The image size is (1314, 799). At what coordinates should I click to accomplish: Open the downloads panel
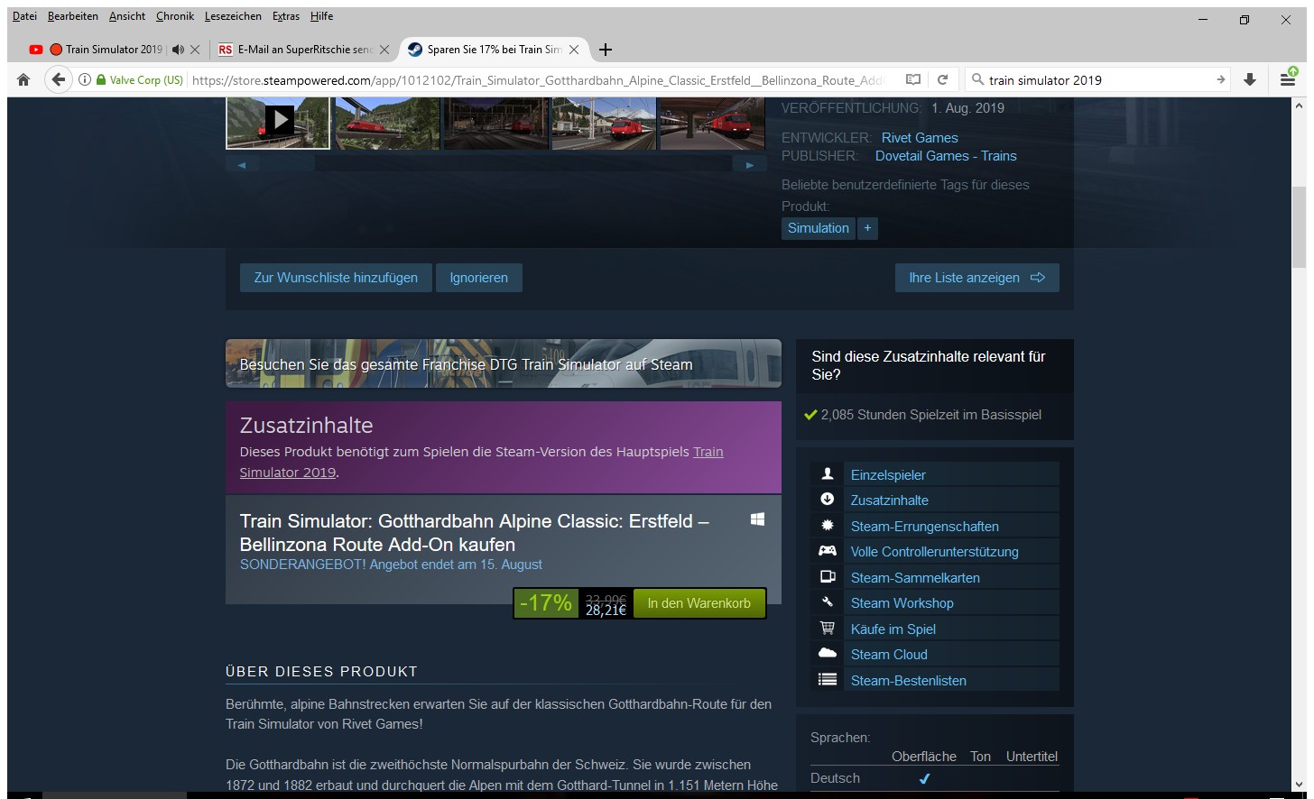1250,79
